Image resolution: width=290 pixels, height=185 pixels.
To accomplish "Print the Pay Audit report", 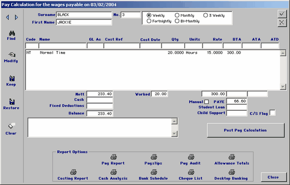I will pos(191,157).
